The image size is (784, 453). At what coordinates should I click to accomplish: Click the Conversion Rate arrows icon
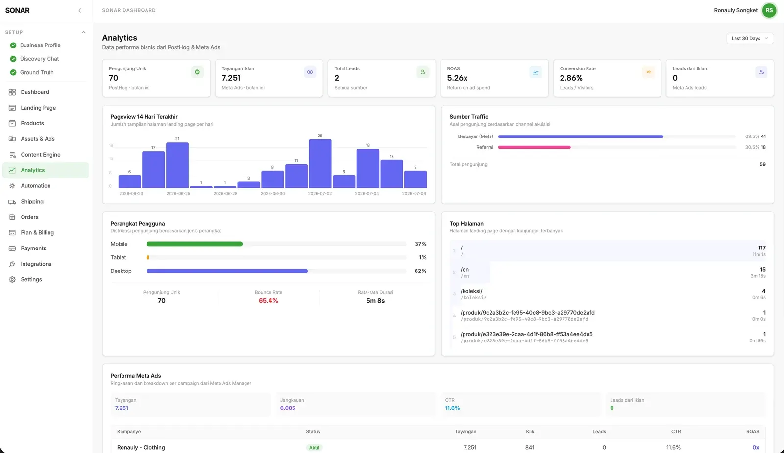[x=648, y=72]
